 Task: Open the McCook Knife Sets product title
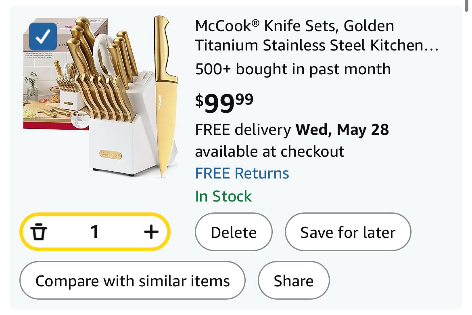(x=316, y=36)
